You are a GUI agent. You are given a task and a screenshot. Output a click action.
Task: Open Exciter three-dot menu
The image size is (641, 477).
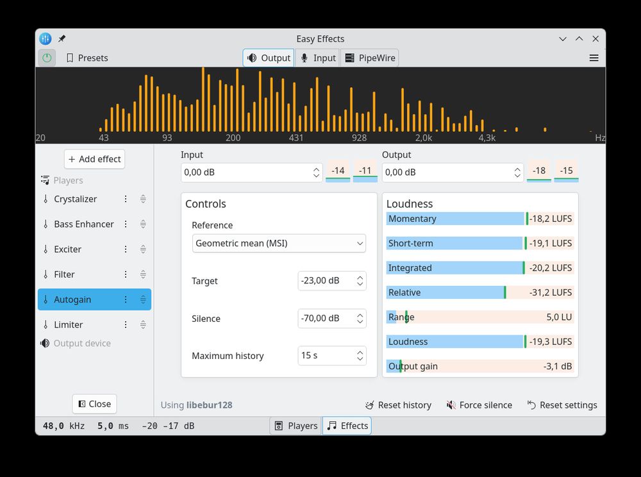(x=126, y=249)
